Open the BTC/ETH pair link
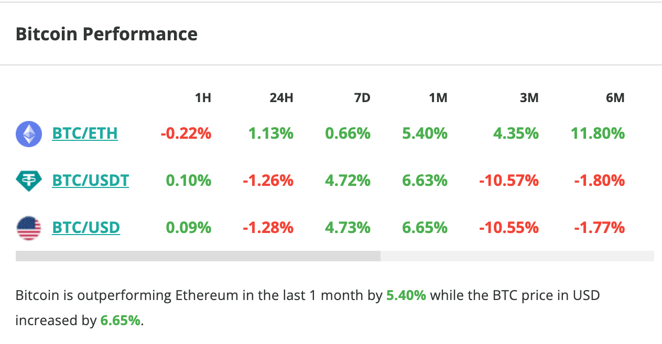This screenshot has width=662, height=344. pyautogui.click(x=85, y=134)
